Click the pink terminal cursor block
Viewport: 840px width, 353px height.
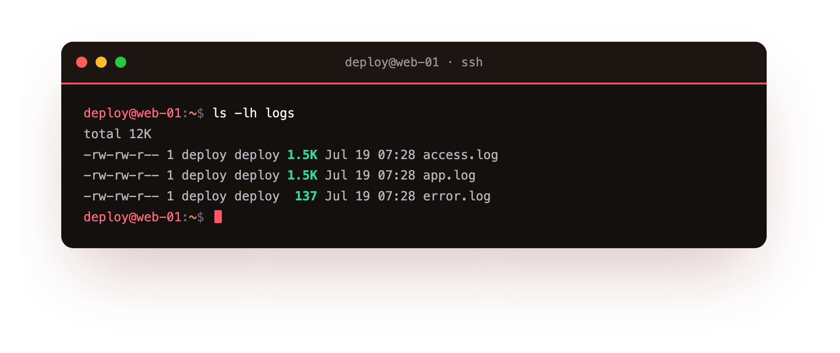pyautogui.click(x=218, y=217)
